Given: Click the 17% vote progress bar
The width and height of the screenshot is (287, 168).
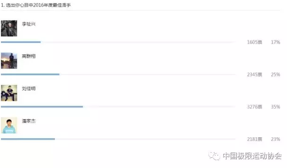Looking at the screenshot, I should click(118, 42).
